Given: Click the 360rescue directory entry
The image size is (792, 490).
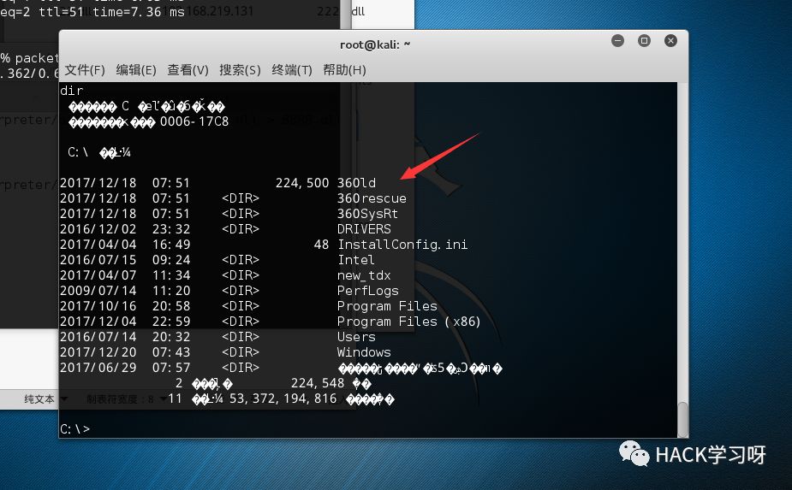Looking at the screenshot, I should click(372, 198).
